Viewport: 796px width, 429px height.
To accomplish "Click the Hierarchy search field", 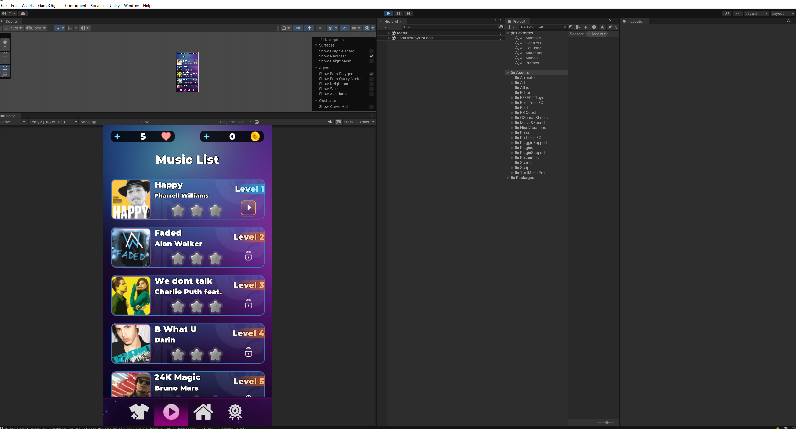I will [x=450, y=27].
